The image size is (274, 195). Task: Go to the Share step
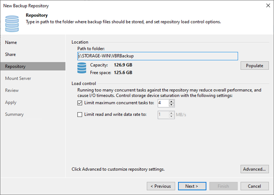tap(10, 54)
